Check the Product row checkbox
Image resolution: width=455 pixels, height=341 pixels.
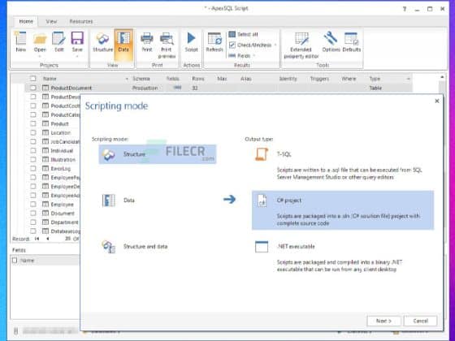pyautogui.click(x=33, y=123)
